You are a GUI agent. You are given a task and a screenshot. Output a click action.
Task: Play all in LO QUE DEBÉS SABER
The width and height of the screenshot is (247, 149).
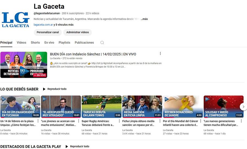(54, 89)
